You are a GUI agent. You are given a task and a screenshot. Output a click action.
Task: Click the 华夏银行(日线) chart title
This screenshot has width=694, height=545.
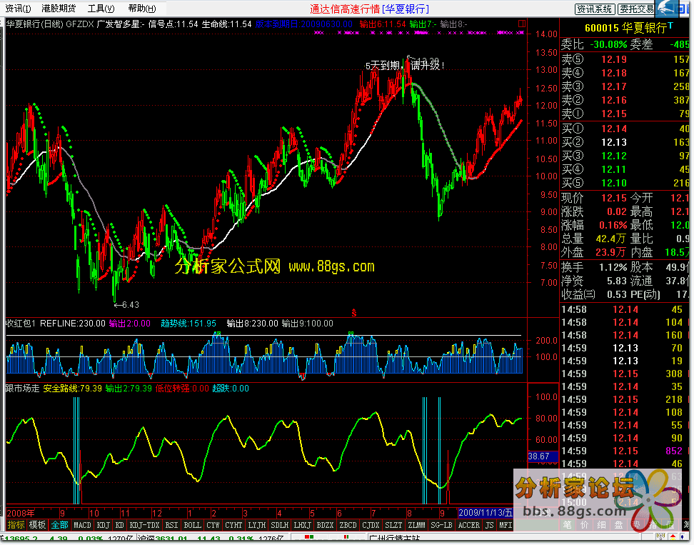tap(34, 24)
